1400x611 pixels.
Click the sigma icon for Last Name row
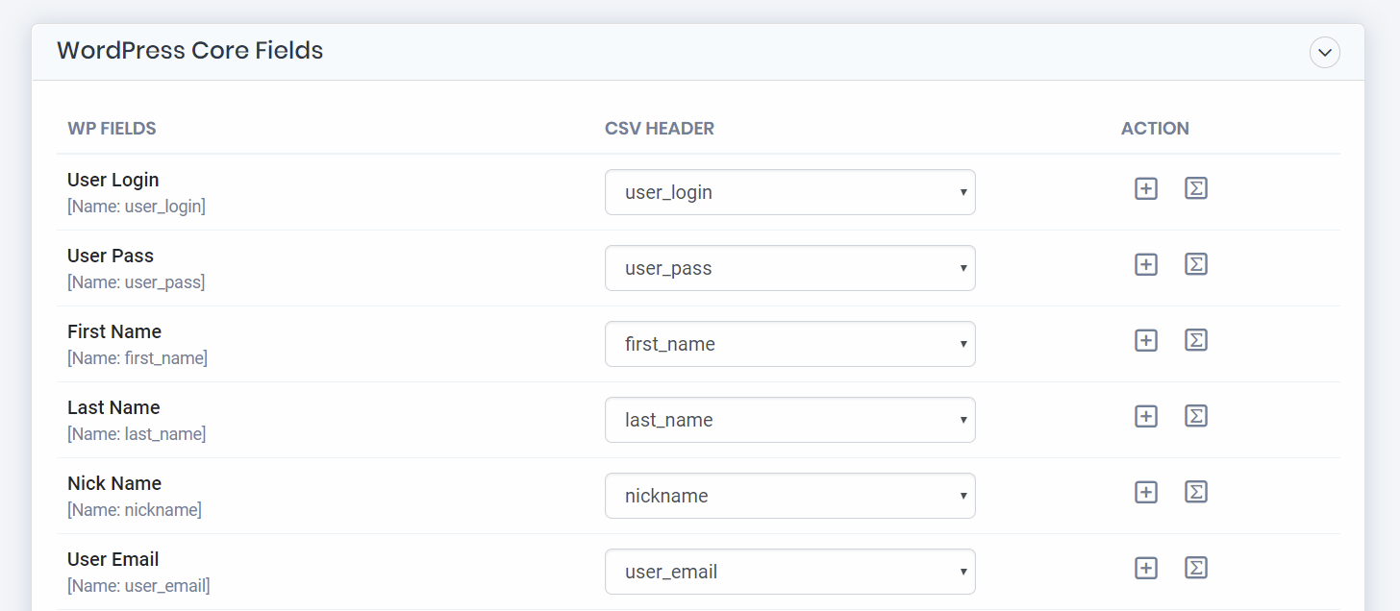(1195, 416)
